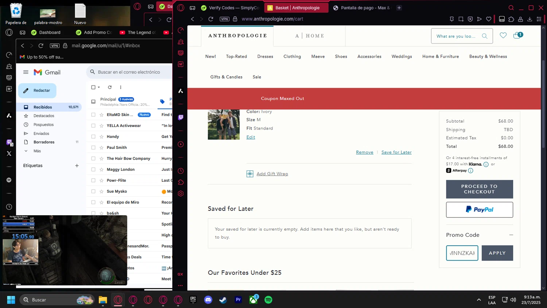547x308 pixels.
Task: Apply the promo code
Action: tap(497, 253)
